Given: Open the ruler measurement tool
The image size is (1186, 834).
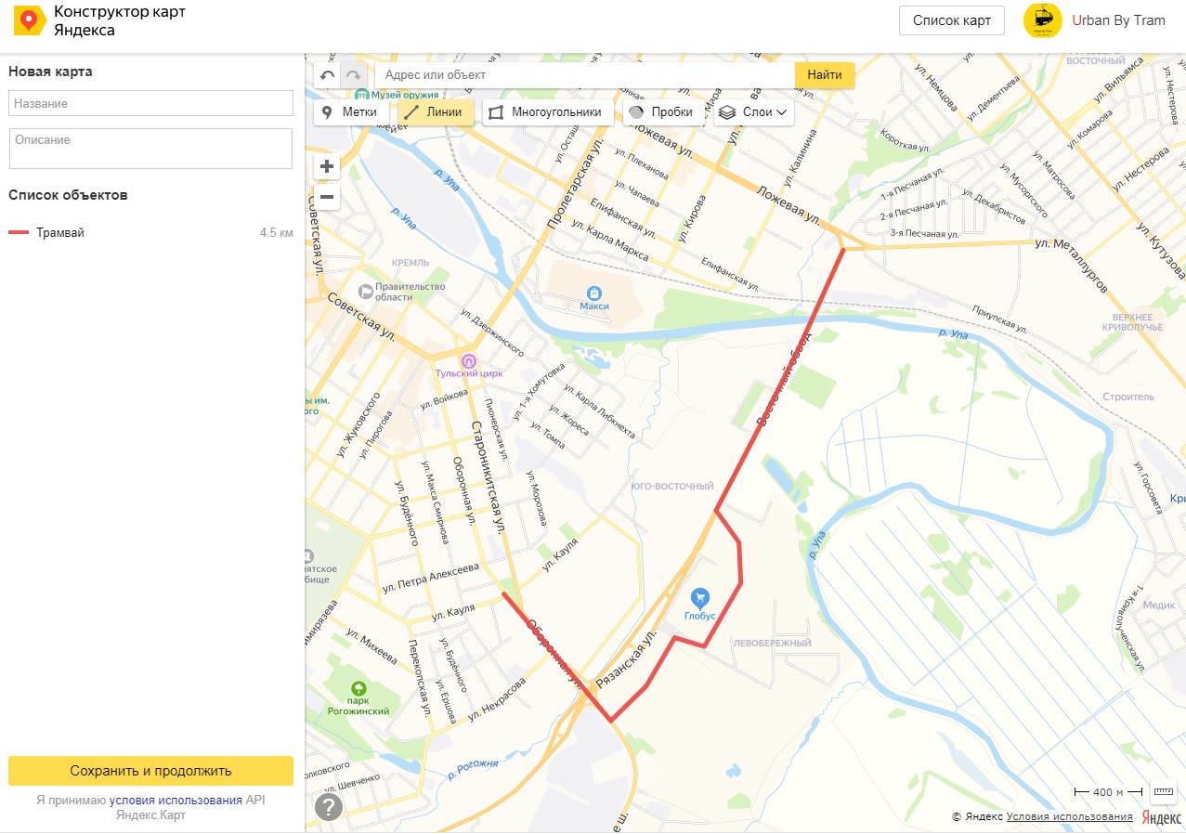Looking at the screenshot, I should tap(1163, 791).
